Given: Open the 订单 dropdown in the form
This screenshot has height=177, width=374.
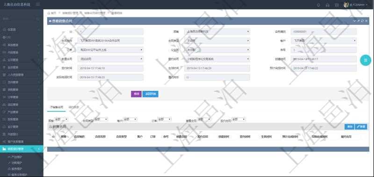Looking at the screenshot, I should point(110,50).
